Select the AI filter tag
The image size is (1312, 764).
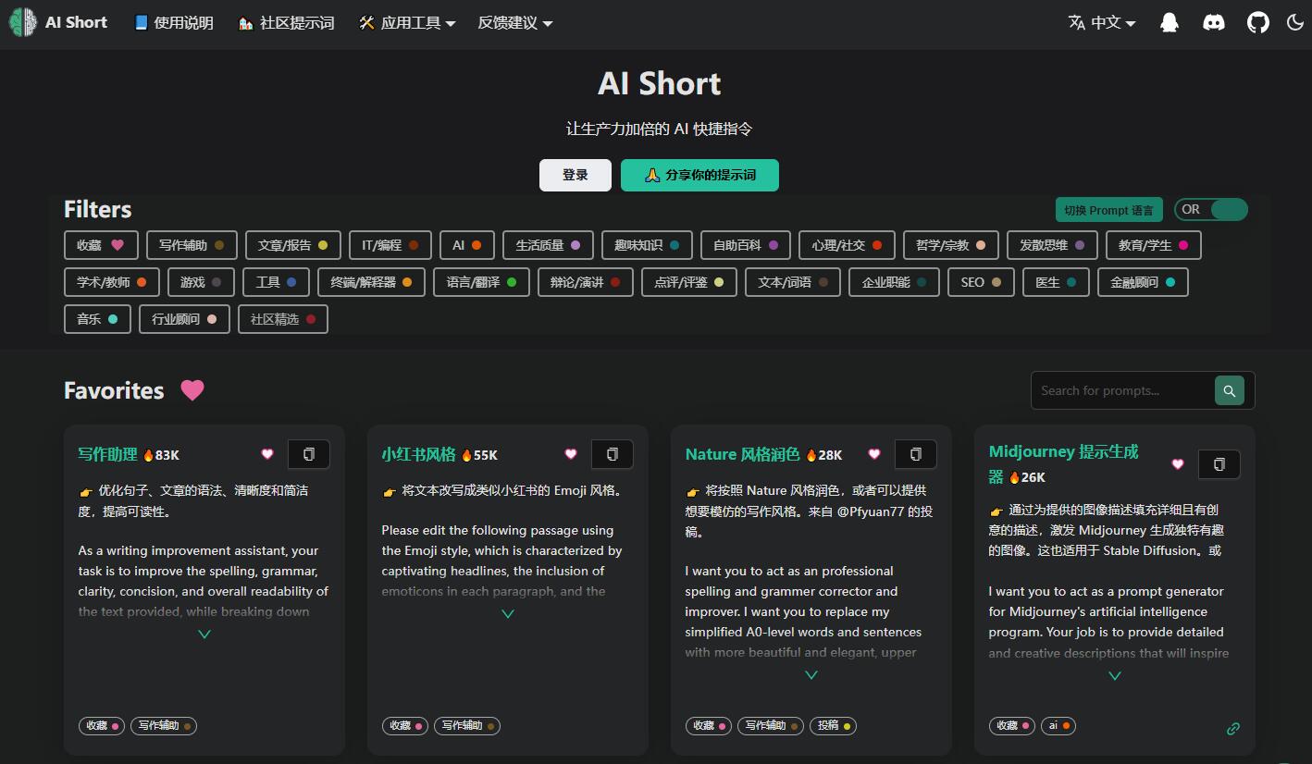(x=467, y=245)
